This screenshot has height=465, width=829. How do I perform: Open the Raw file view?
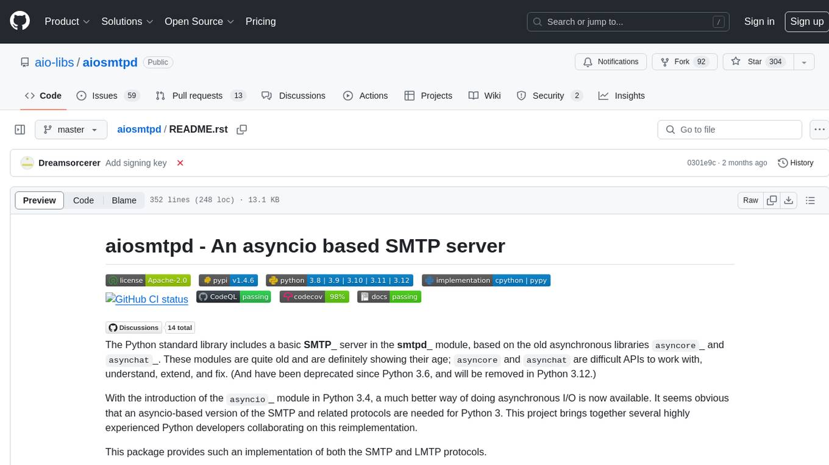point(750,200)
